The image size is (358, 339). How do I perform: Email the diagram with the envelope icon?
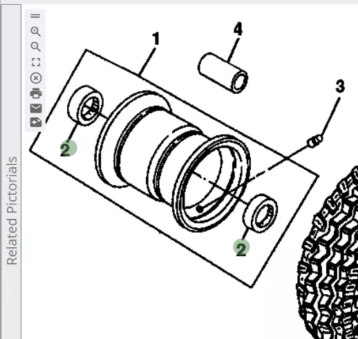click(x=36, y=108)
